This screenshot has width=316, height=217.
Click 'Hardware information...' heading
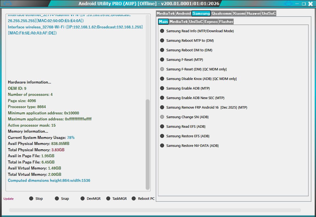coord(30,82)
